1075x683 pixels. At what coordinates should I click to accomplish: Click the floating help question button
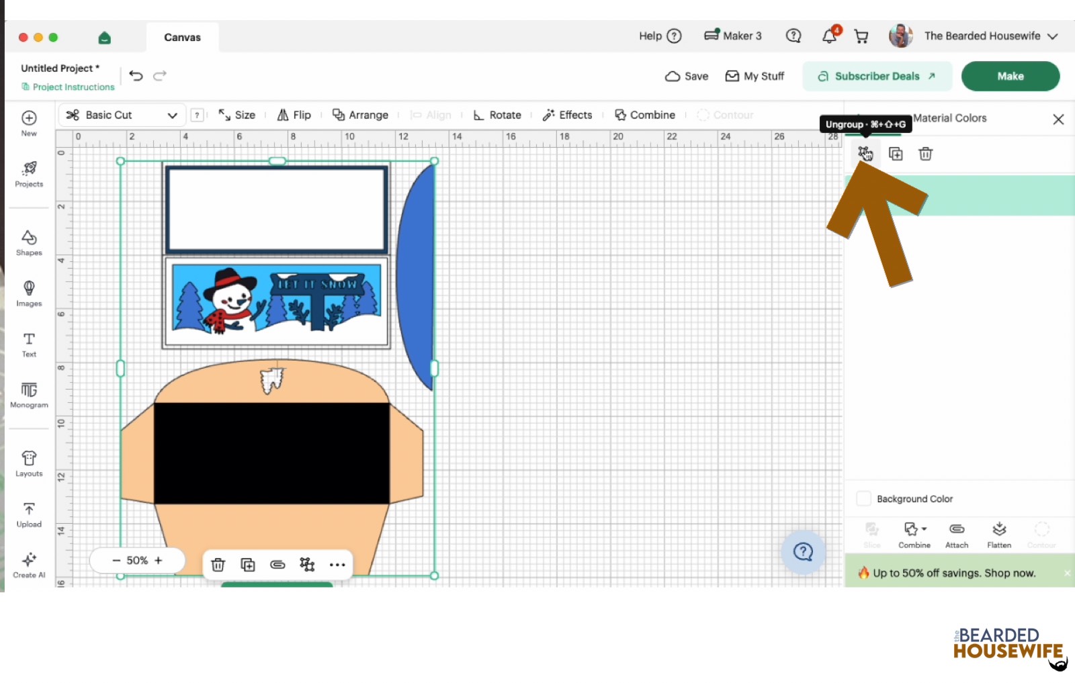pos(803,552)
